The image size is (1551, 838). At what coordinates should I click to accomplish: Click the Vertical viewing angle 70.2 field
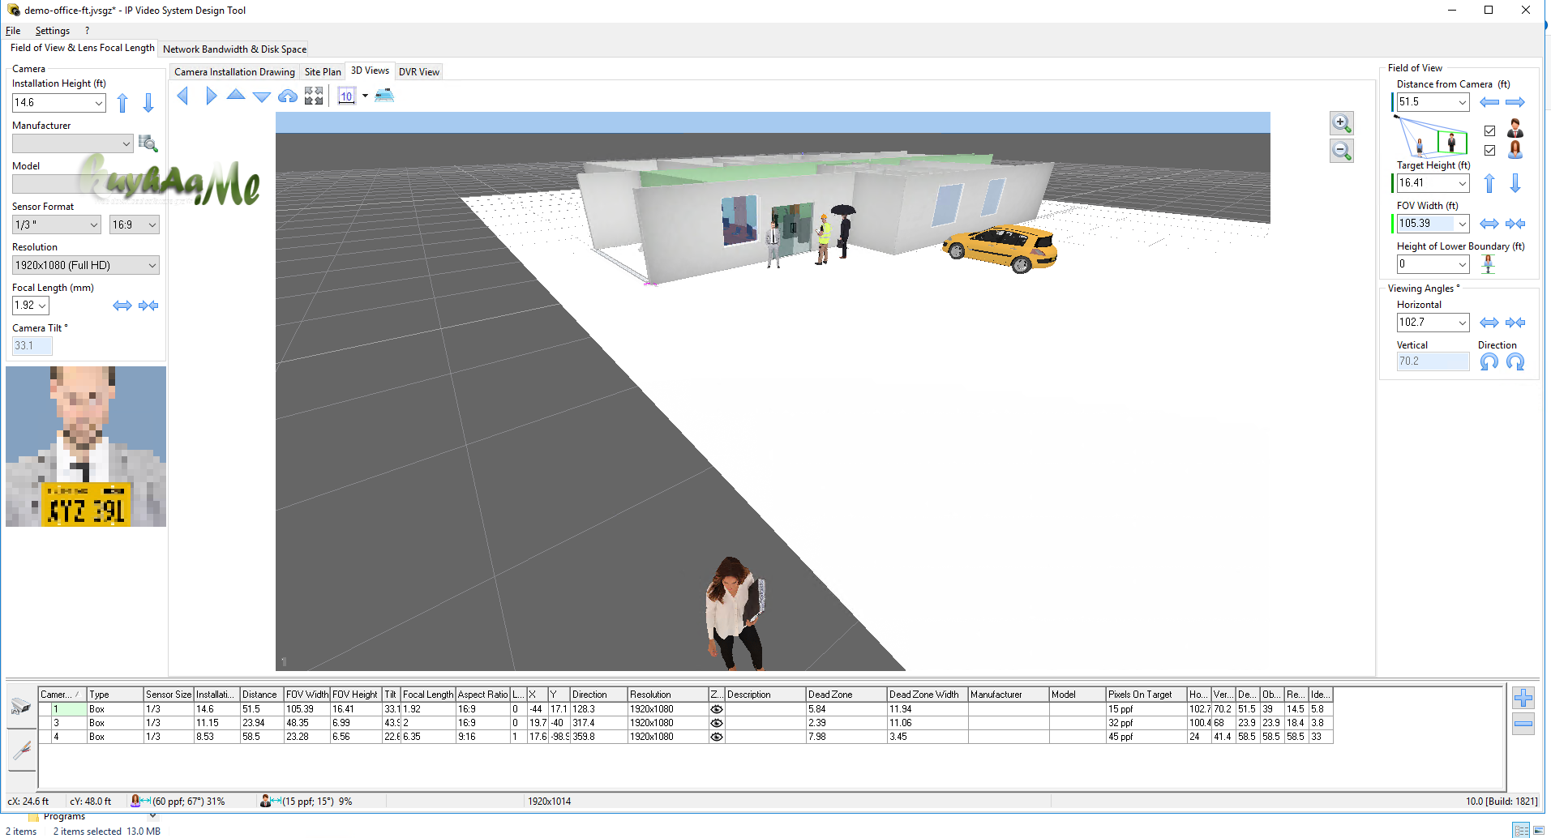click(x=1433, y=362)
